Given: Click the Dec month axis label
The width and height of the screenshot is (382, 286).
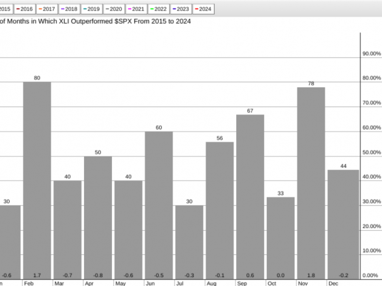Looking at the screenshot, I should coord(333,283).
